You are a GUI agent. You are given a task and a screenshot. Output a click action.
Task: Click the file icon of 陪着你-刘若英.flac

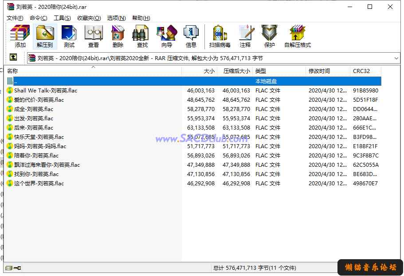(x=9, y=156)
